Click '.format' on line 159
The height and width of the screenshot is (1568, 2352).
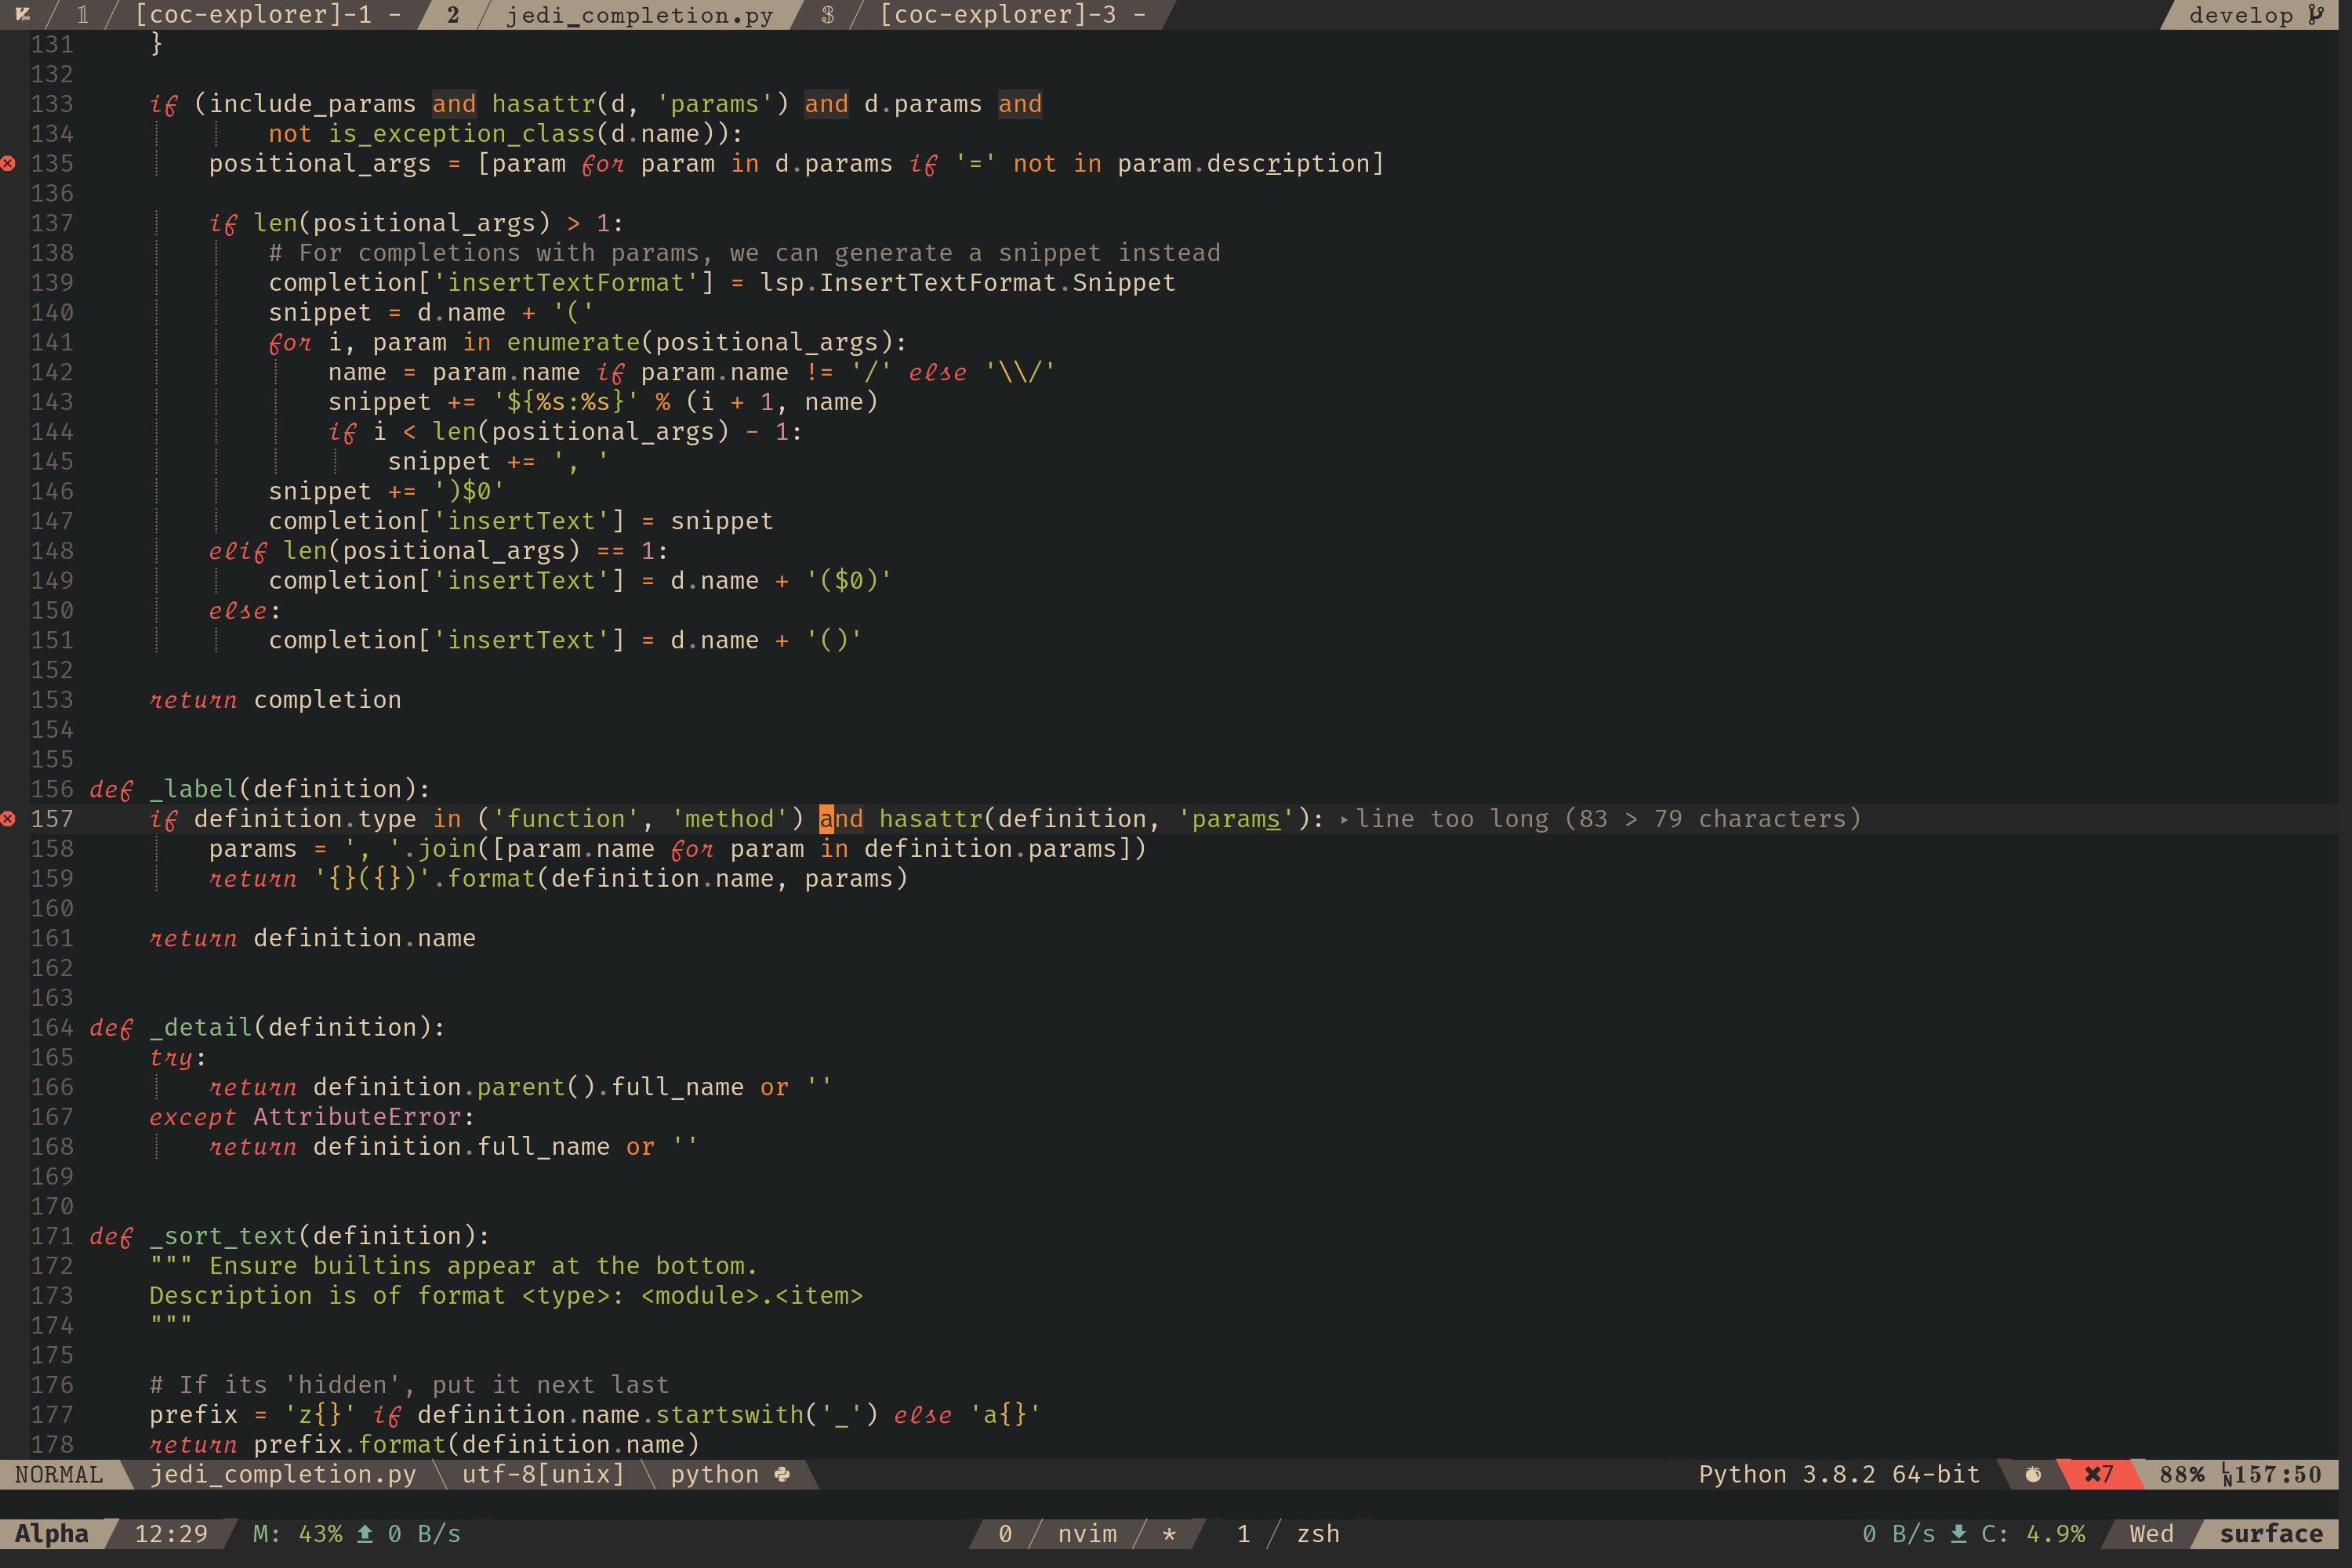click(x=484, y=879)
